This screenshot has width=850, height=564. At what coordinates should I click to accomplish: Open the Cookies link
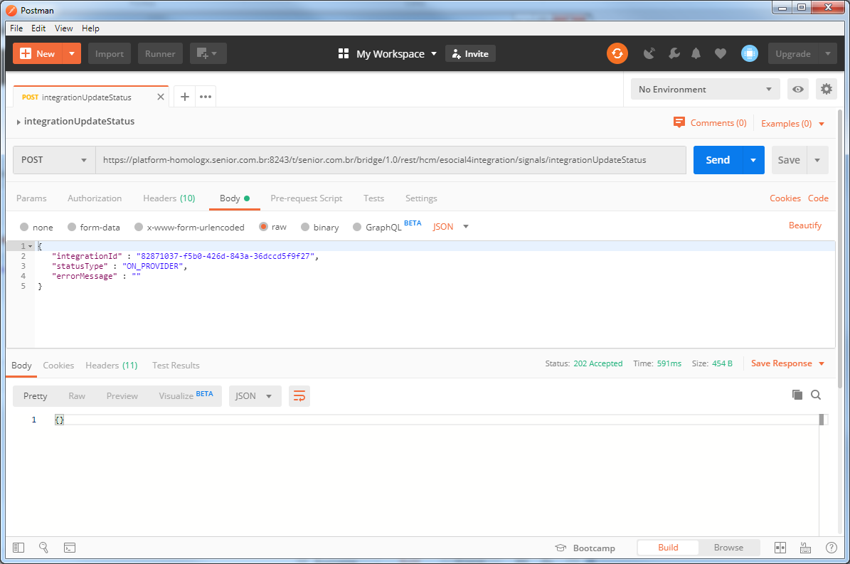785,198
